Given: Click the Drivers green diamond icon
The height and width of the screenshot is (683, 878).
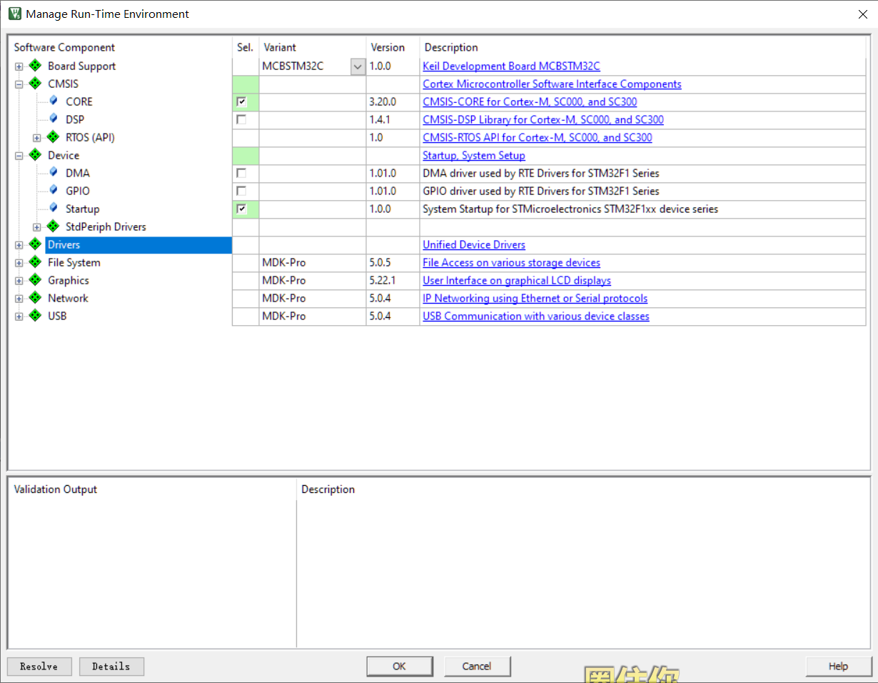Looking at the screenshot, I should click(35, 244).
